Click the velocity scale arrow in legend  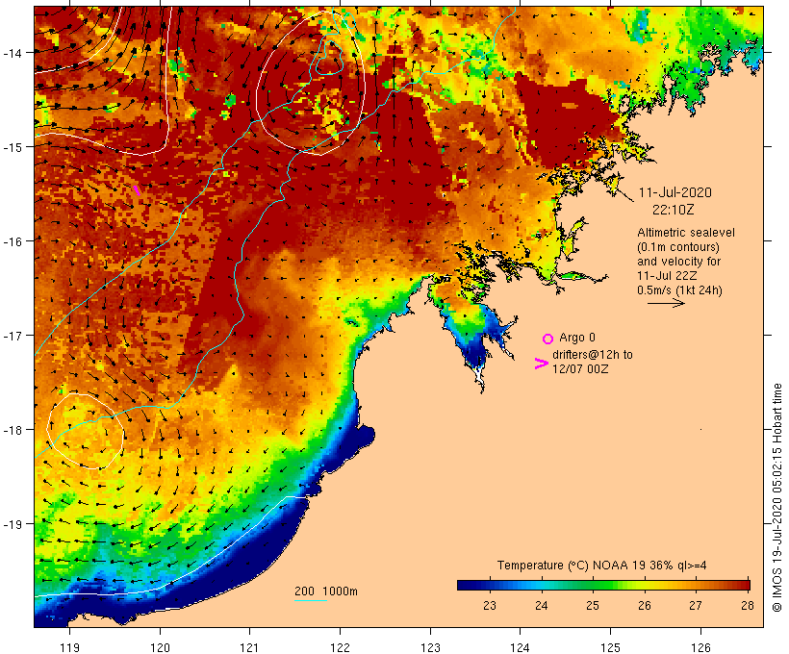tap(666, 303)
